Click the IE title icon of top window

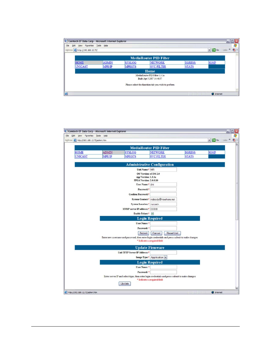[66, 41]
